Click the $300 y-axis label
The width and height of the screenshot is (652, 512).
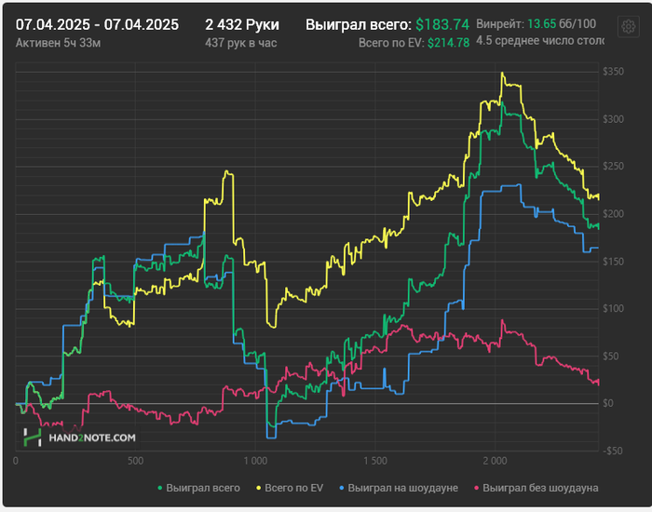click(613, 119)
